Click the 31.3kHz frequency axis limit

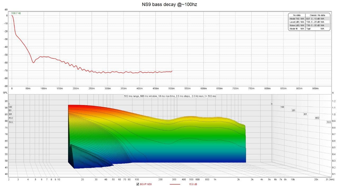pyautogui.click(x=330, y=179)
